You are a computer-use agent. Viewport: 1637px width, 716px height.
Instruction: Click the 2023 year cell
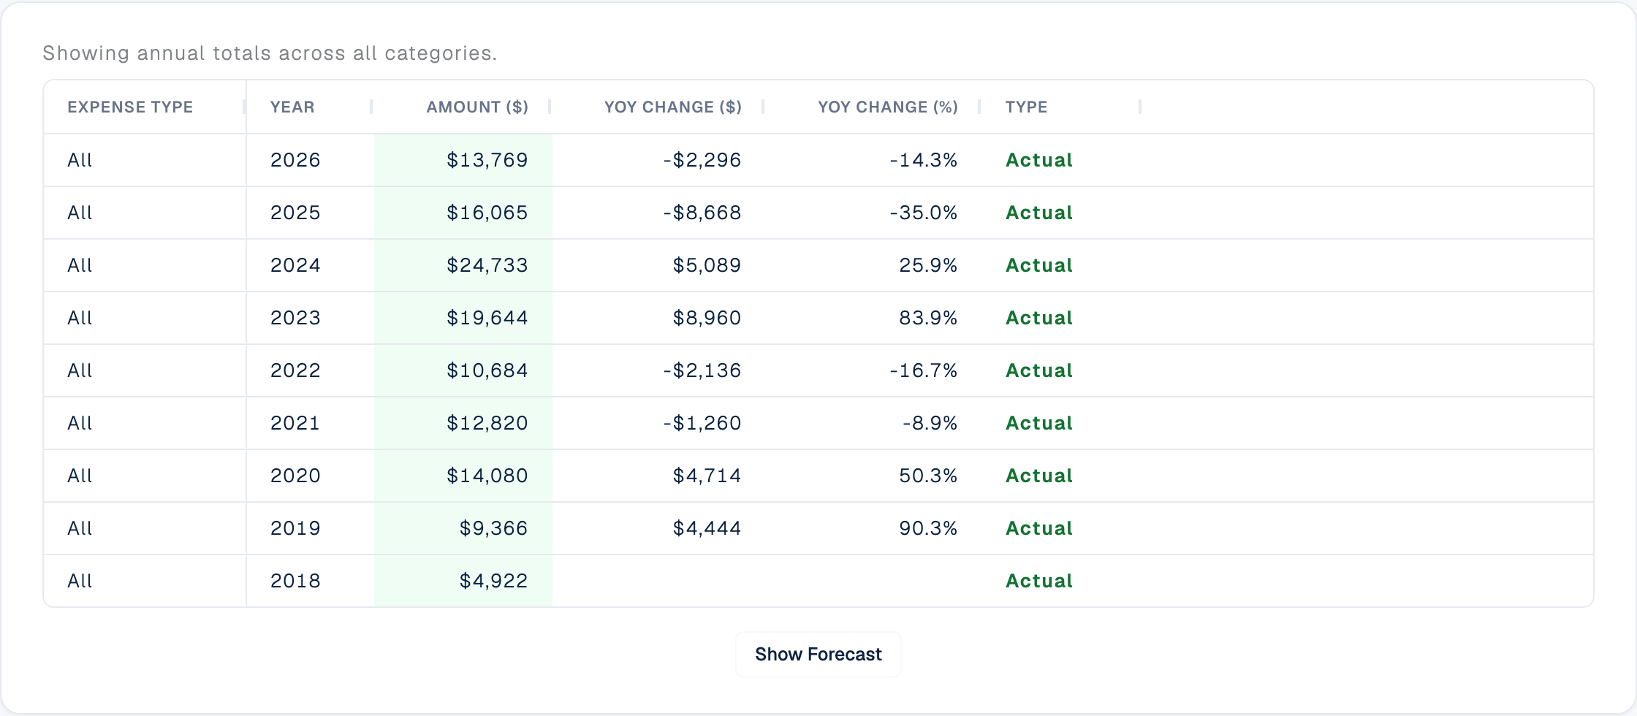pyautogui.click(x=311, y=318)
